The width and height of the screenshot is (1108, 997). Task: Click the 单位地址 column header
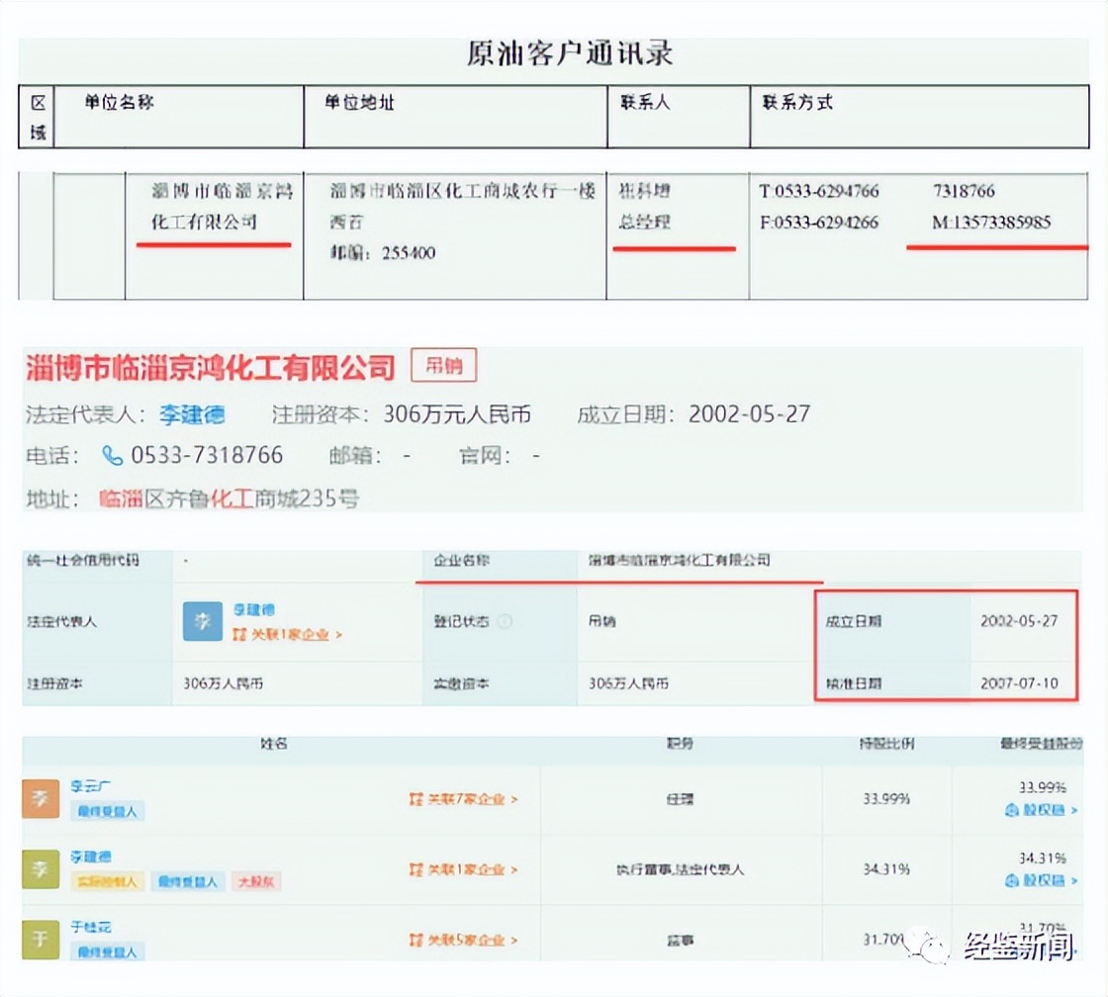tap(359, 103)
